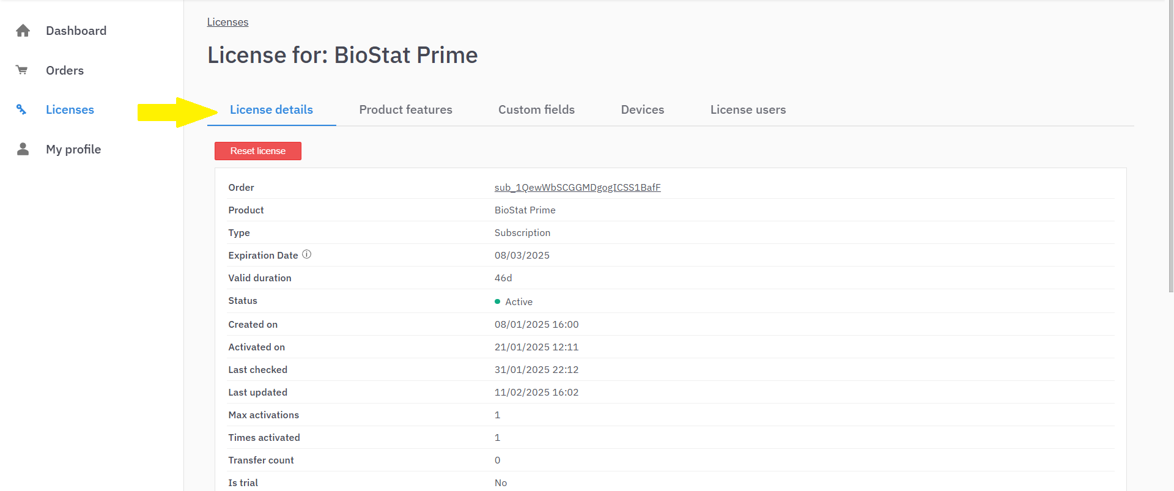Open Dashboard from the sidebar text
This screenshot has height=491, width=1174.
[76, 31]
